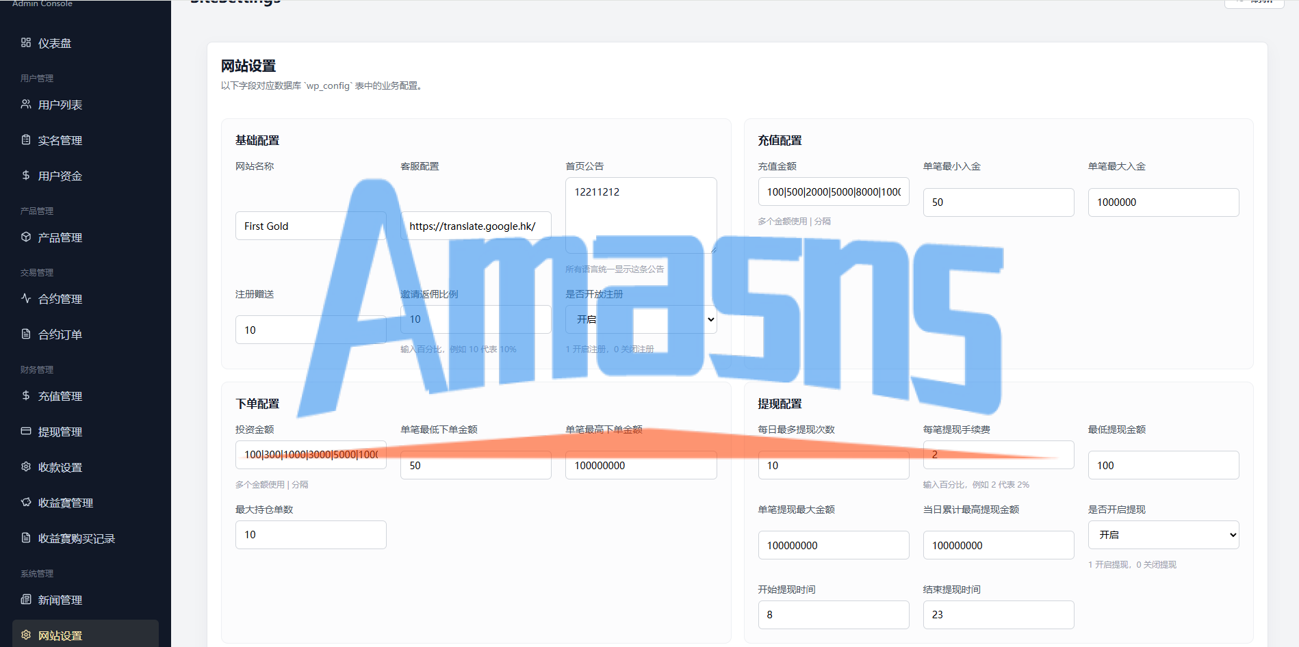Click the 合约管理 activity icon
The image size is (1299, 647).
(x=26, y=298)
